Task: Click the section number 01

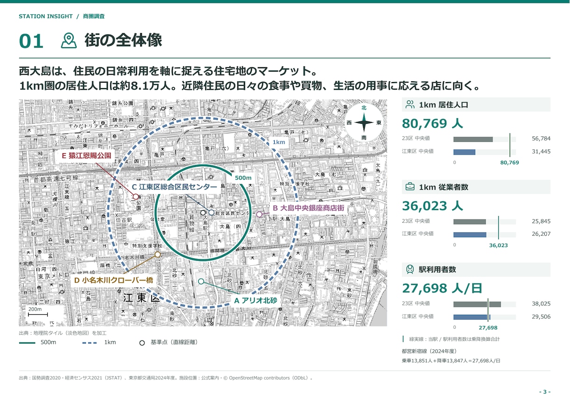Action: click(x=31, y=41)
